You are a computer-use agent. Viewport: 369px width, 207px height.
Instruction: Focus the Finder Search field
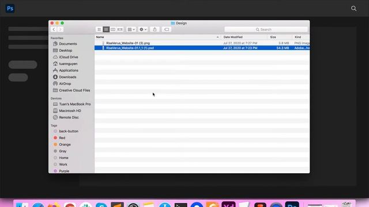pyautogui.click(x=266, y=29)
